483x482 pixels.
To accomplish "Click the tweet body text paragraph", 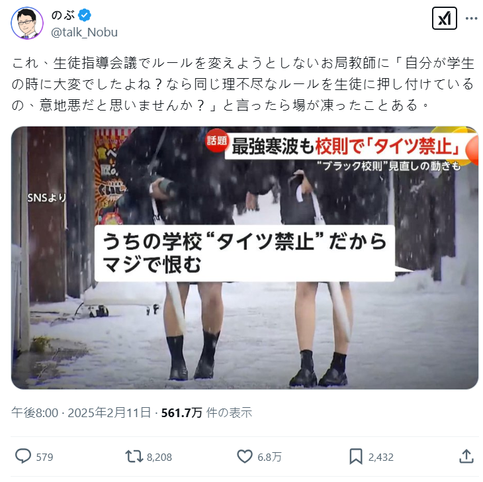I will pyautogui.click(x=243, y=84).
